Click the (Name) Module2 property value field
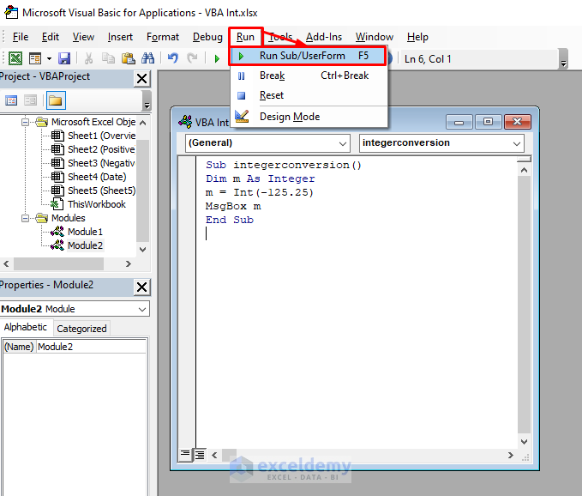The width and height of the screenshot is (582, 496). (x=92, y=347)
